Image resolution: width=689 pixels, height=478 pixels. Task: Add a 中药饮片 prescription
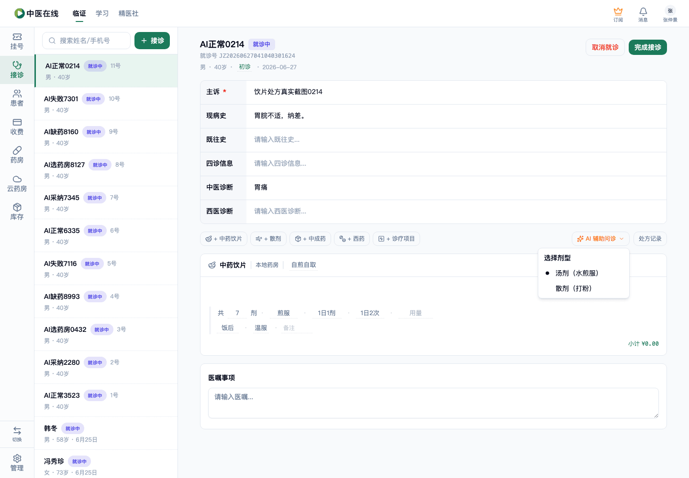(x=223, y=239)
